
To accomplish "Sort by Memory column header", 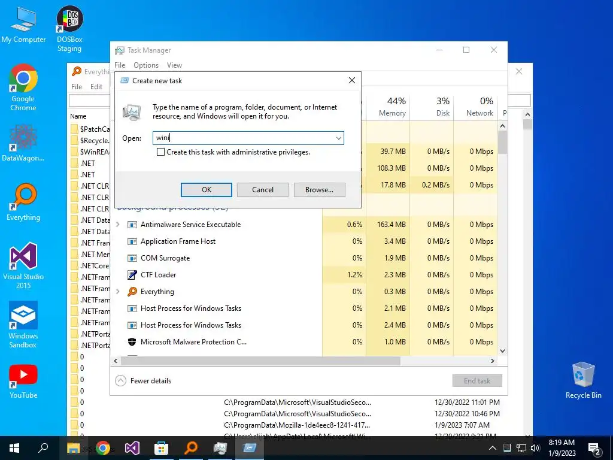I will click(388, 107).
